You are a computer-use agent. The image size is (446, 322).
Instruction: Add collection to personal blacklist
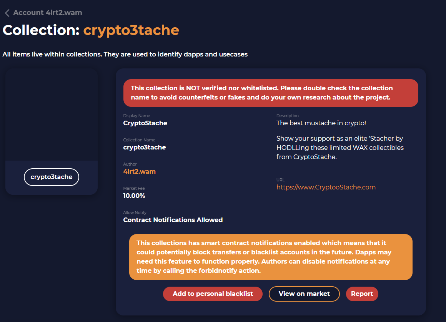click(x=213, y=294)
